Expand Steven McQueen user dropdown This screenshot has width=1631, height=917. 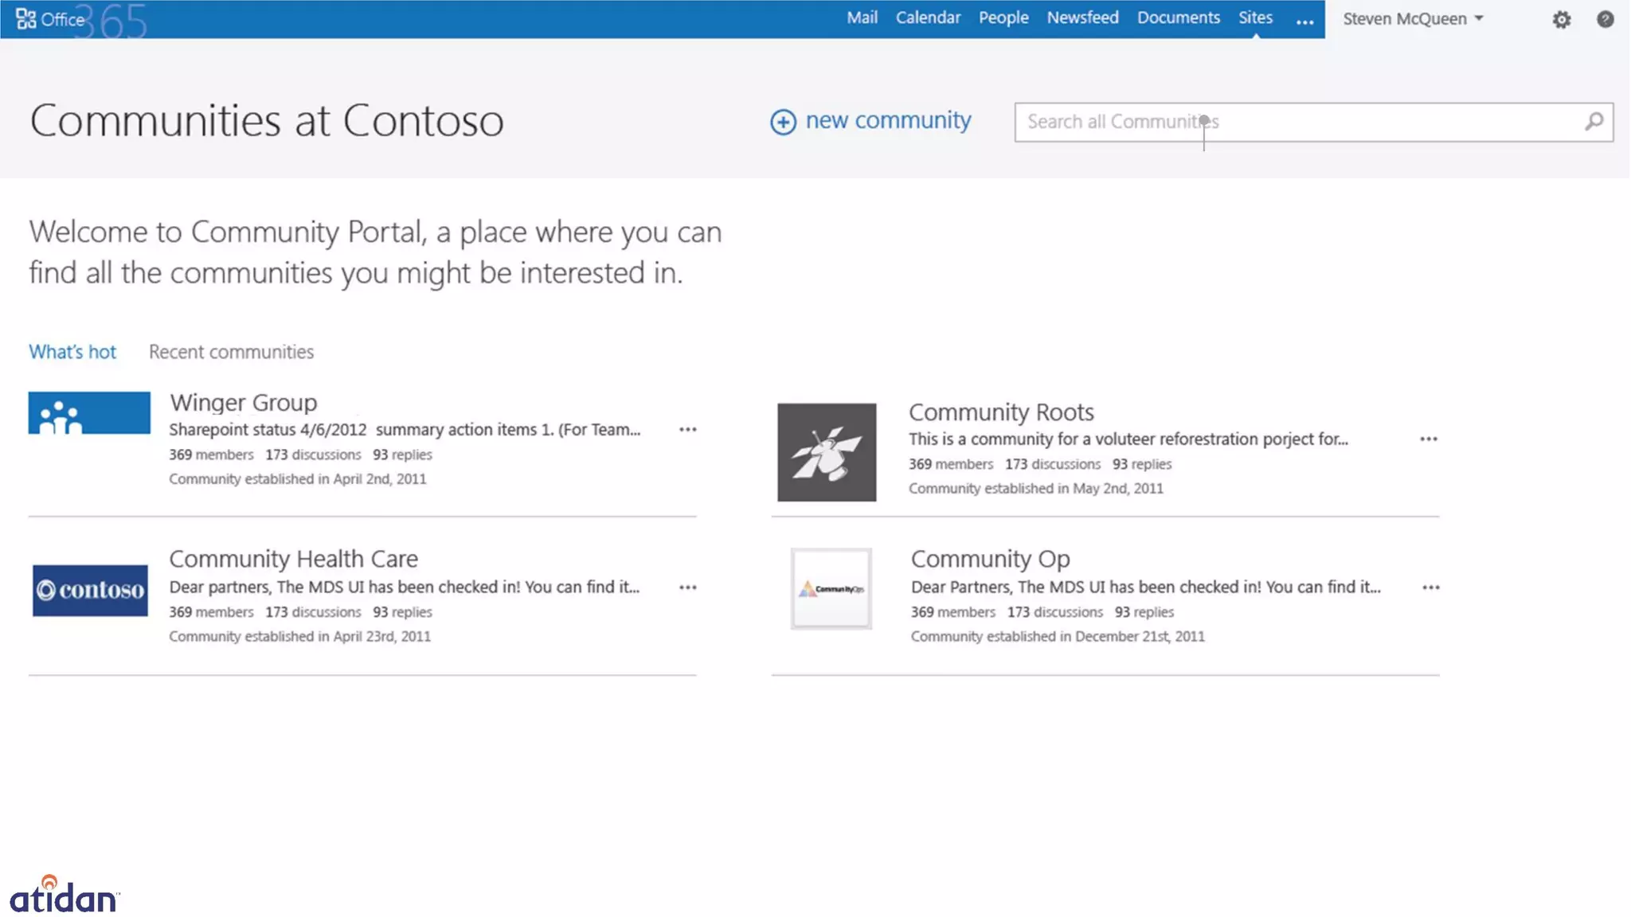[1413, 19]
